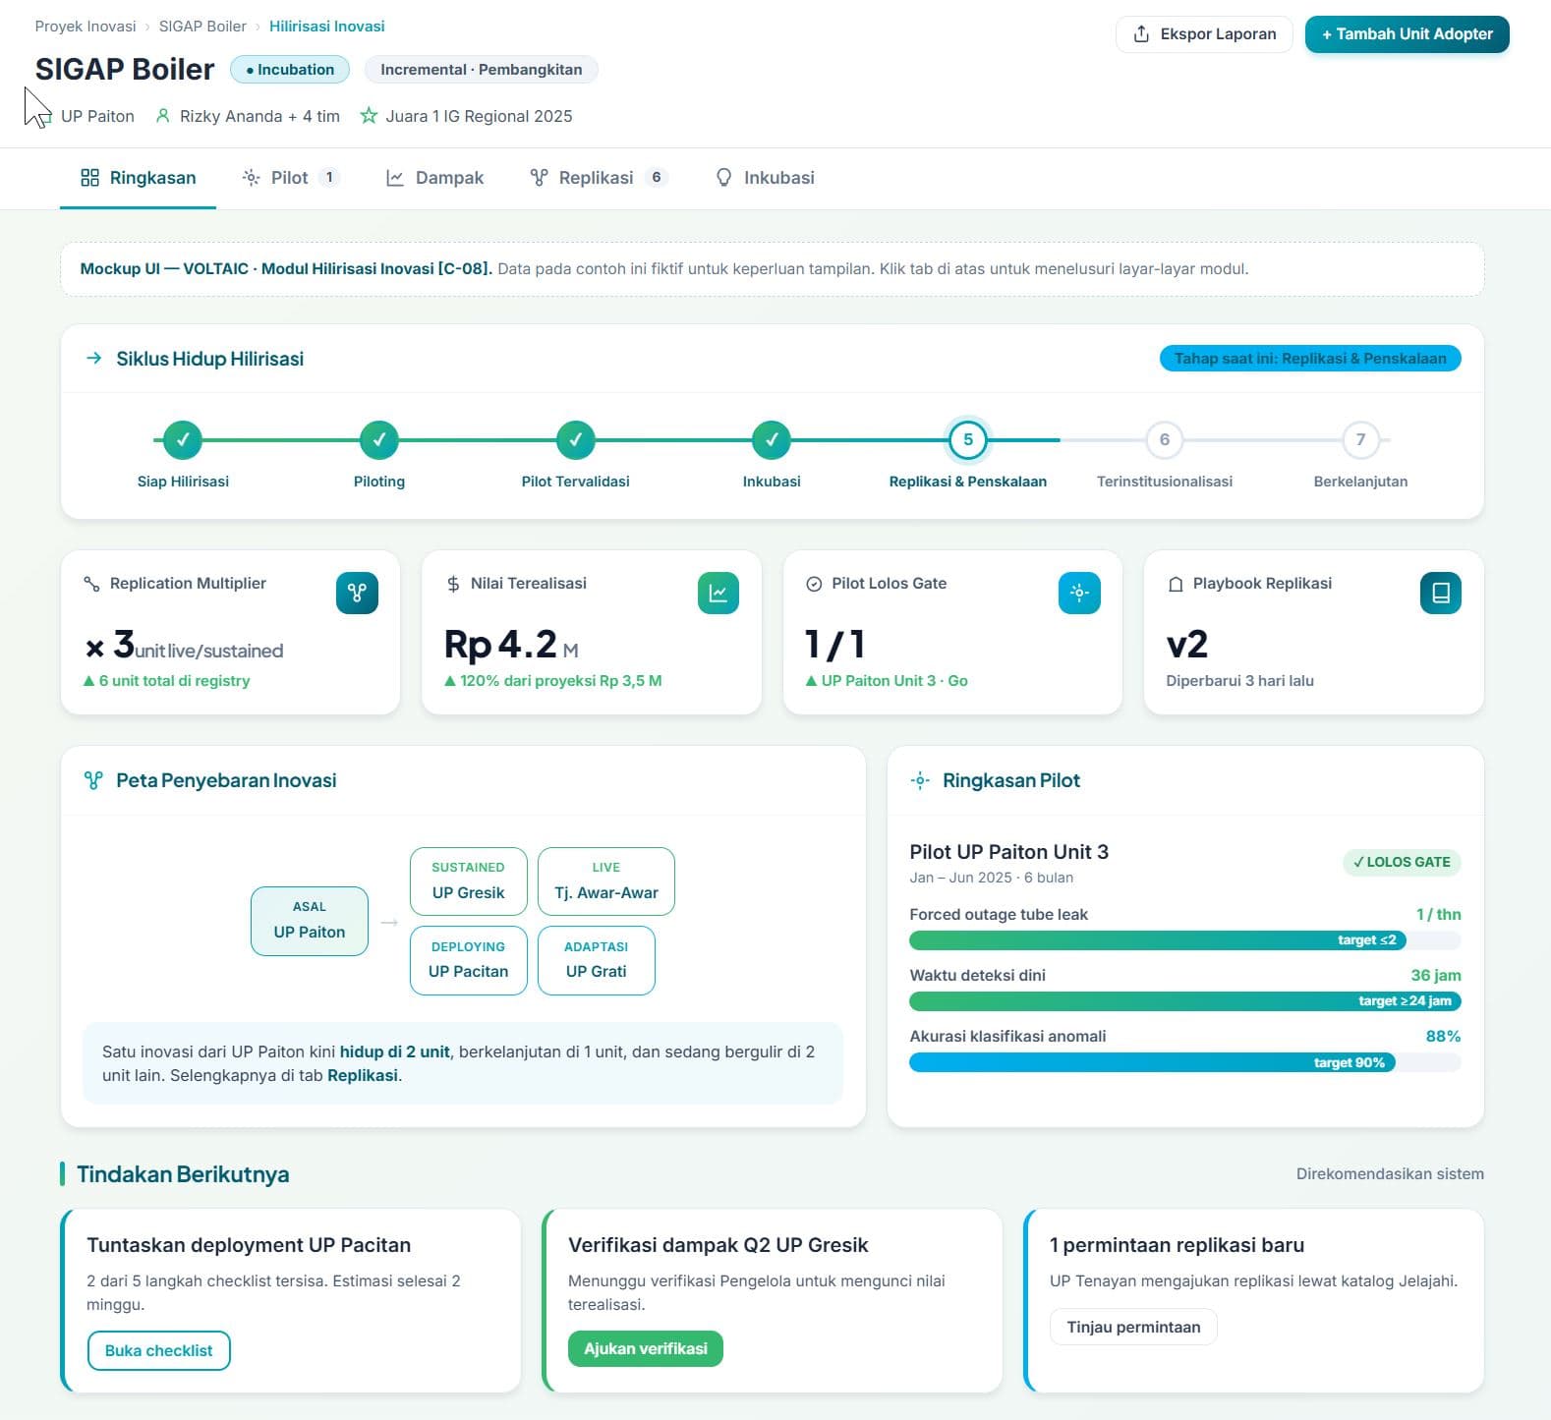Click the Nilai Terealisasi chart icon

click(x=718, y=593)
